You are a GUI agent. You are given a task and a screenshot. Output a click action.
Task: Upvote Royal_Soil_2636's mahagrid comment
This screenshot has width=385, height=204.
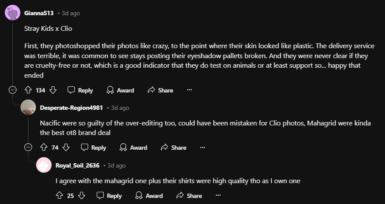pyautogui.click(x=59, y=196)
